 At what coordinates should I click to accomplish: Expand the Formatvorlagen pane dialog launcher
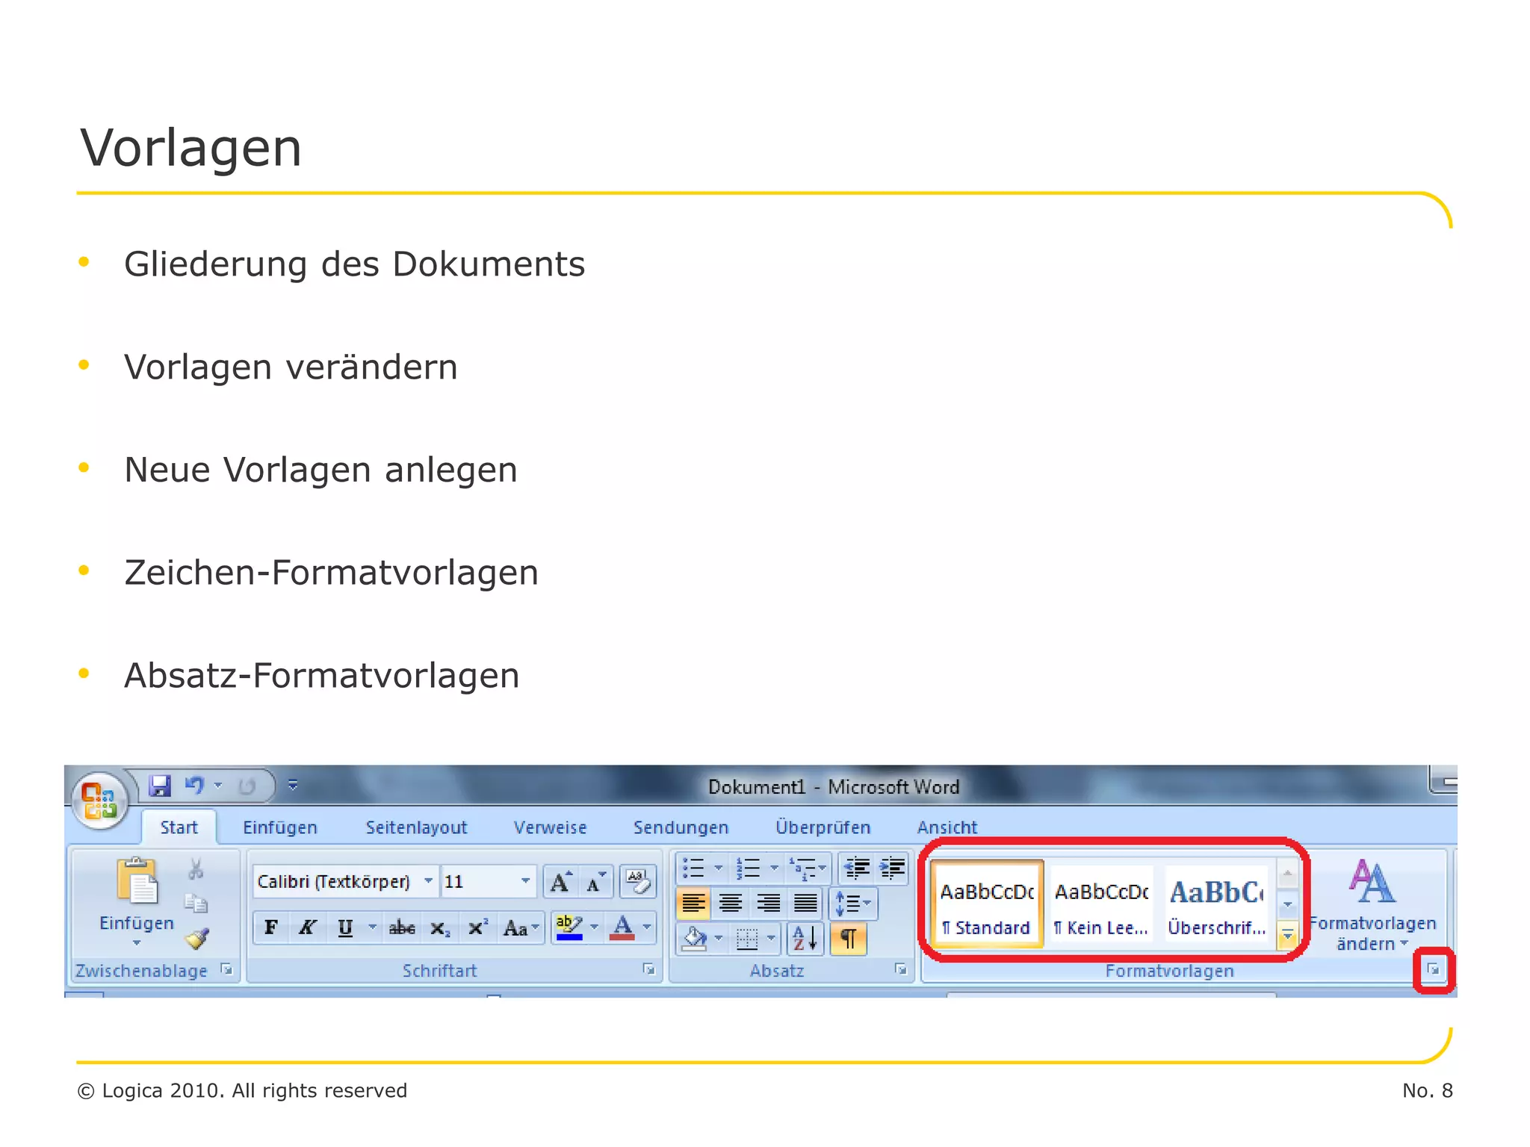click(1433, 969)
